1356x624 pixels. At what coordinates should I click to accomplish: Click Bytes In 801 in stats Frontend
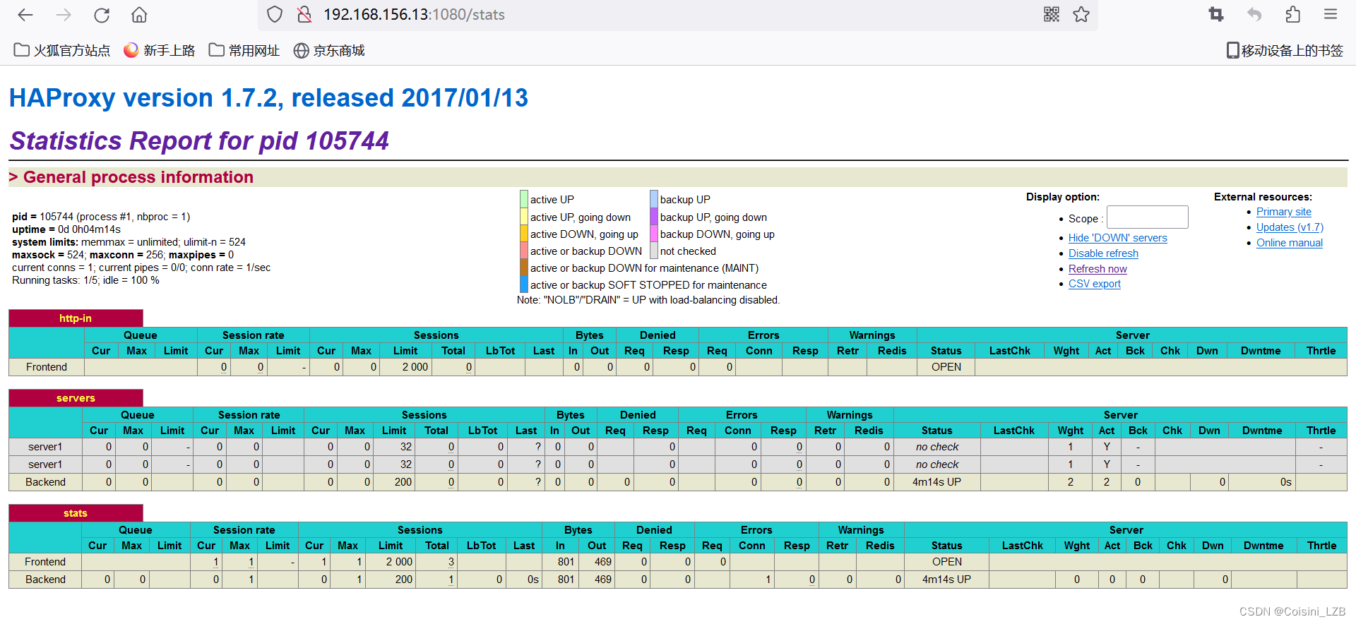[x=566, y=562]
